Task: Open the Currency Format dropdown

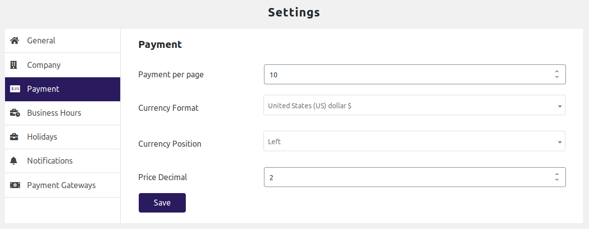Action: click(414, 106)
